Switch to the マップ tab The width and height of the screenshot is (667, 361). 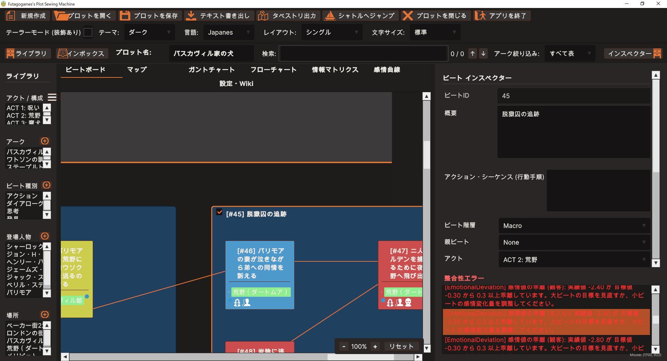pos(137,70)
